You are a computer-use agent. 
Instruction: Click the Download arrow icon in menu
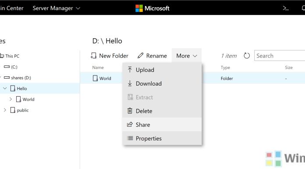[130, 83]
